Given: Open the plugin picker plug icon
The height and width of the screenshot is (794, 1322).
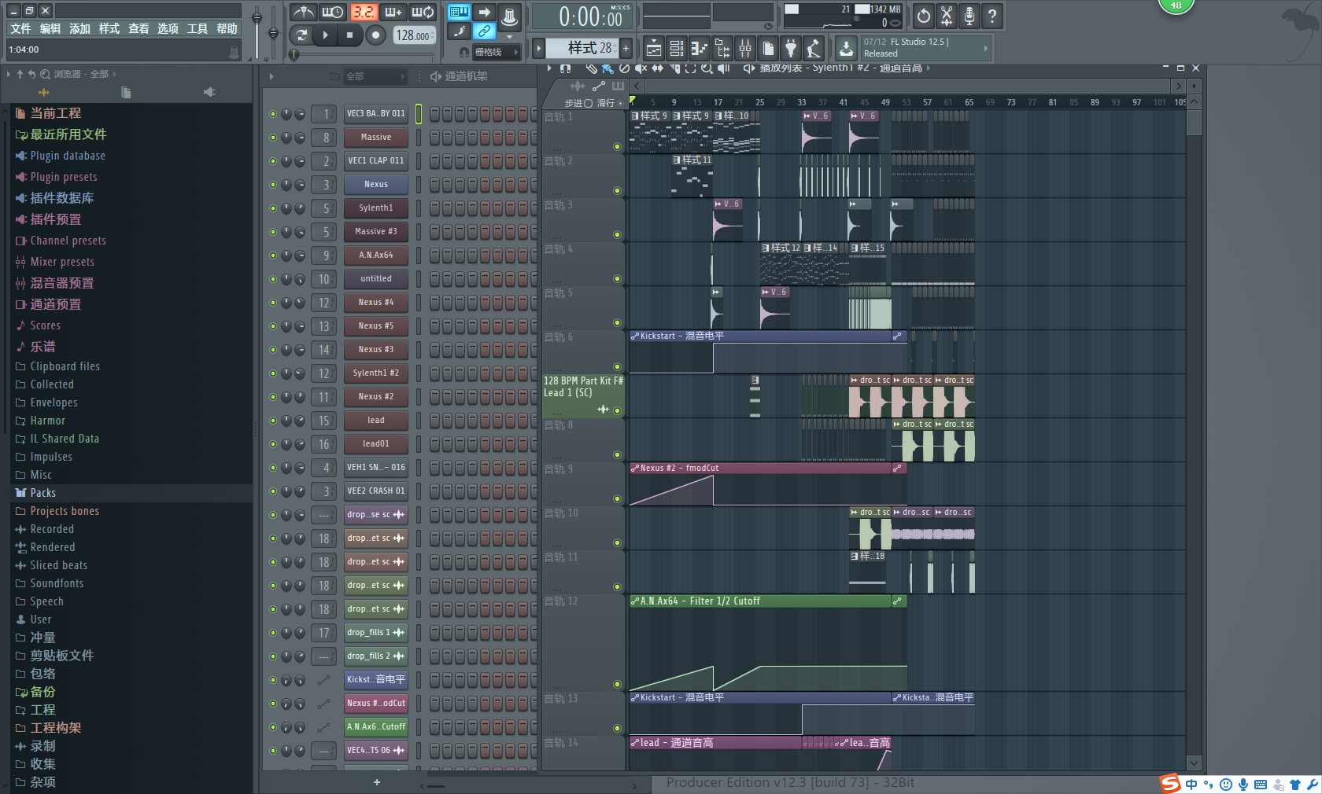Looking at the screenshot, I should coord(791,49).
